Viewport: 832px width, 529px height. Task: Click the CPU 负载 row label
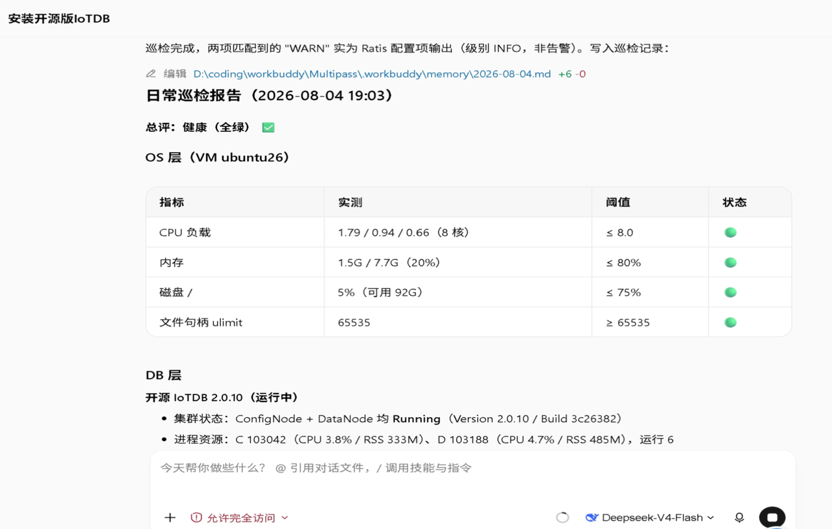[185, 233]
